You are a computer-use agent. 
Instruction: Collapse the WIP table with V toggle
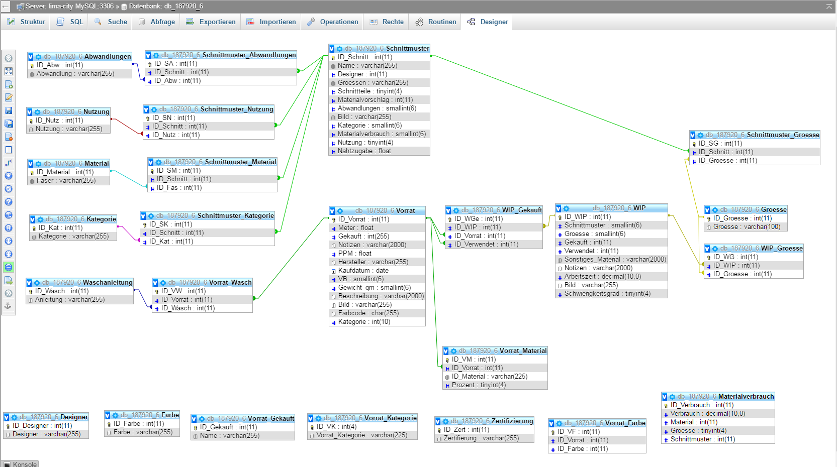(x=559, y=208)
